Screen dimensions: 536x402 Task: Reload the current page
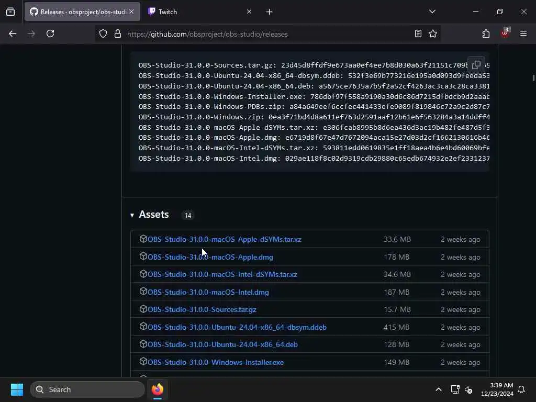coord(50,33)
